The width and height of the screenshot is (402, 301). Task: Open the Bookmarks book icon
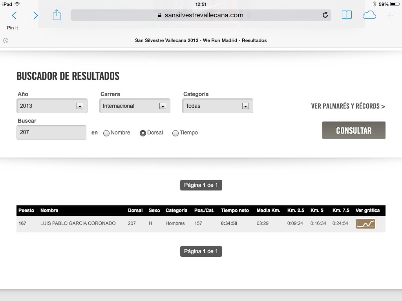347,15
